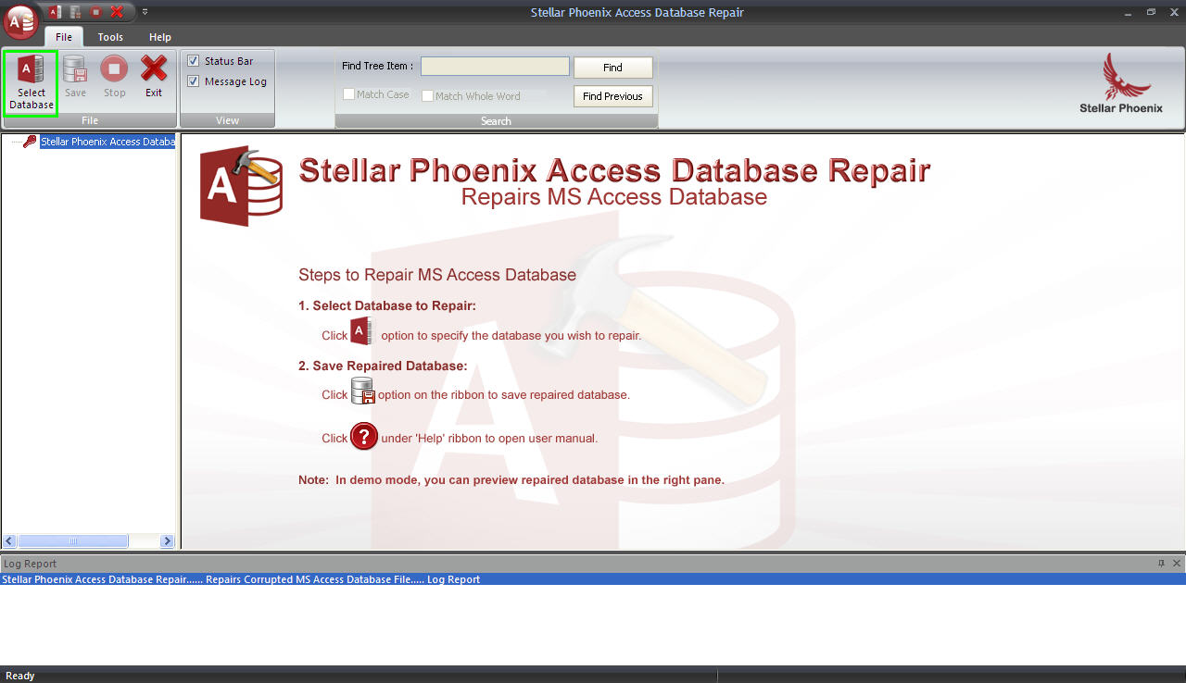
Task: Click the Find Previous button
Action: coord(612,95)
